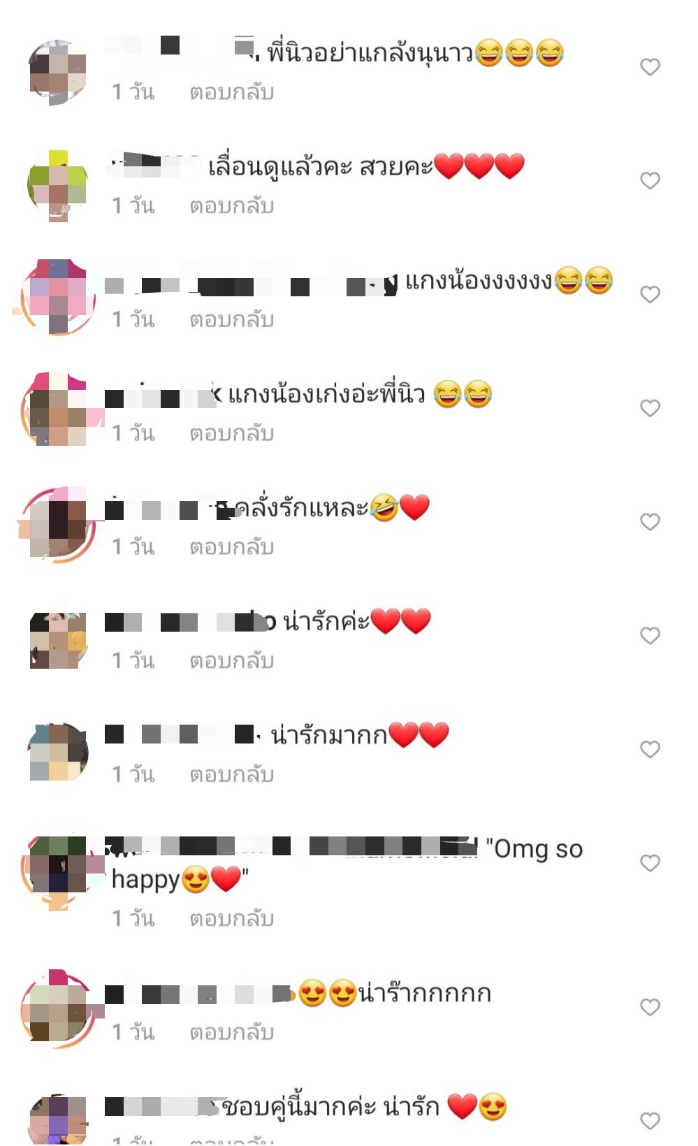Tap ตอบกลับ under 'น่าร๊ากกกกก' comment
698x1146 pixels.
[x=231, y=1033]
